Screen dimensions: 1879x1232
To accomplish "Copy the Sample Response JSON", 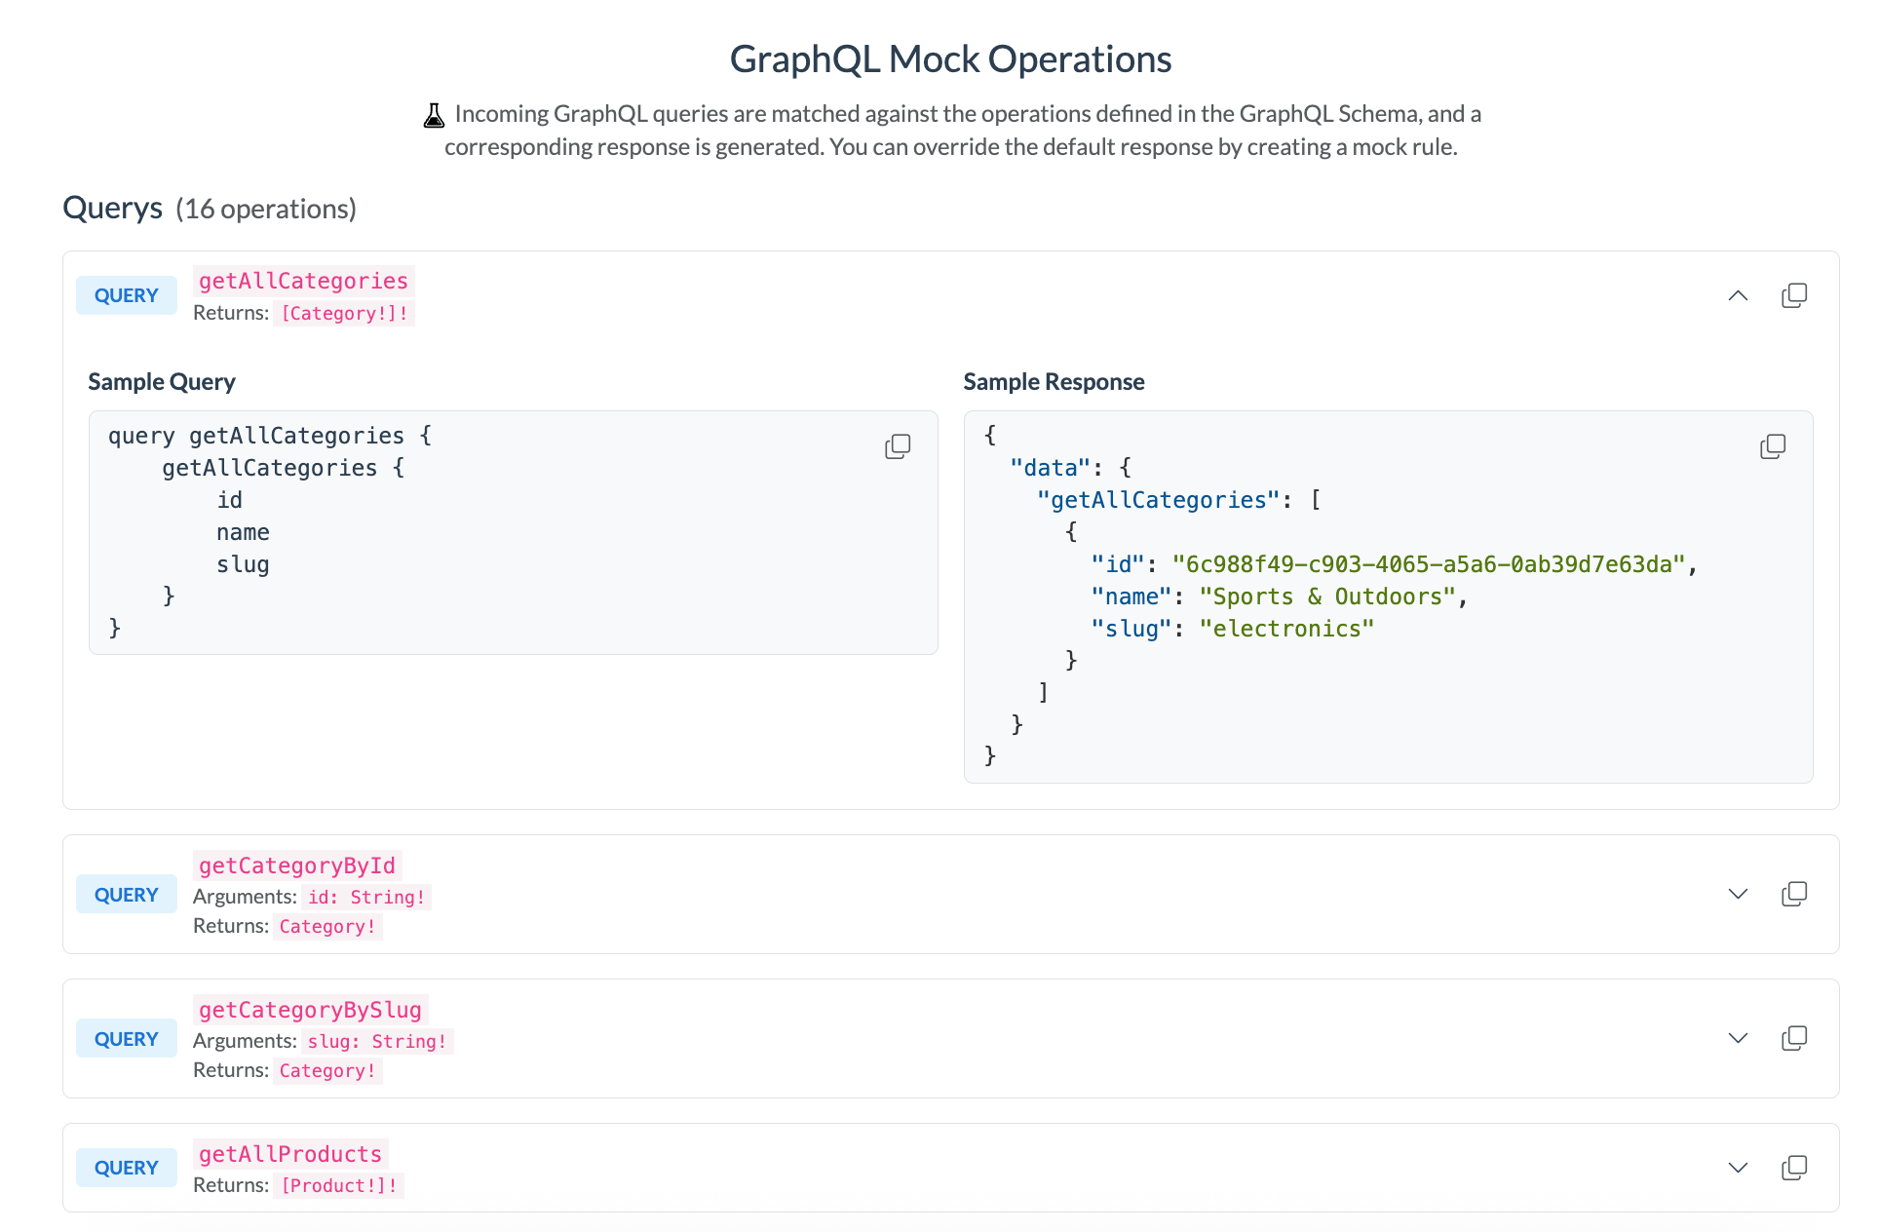I will tap(1772, 445).
